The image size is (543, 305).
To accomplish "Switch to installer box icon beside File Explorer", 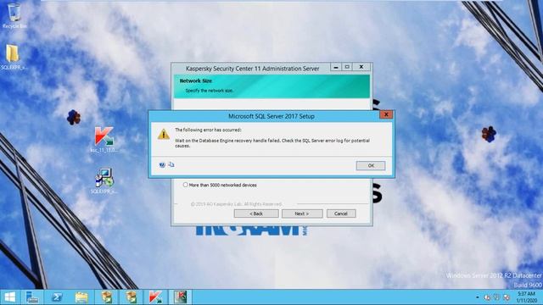I will [107, 297].
